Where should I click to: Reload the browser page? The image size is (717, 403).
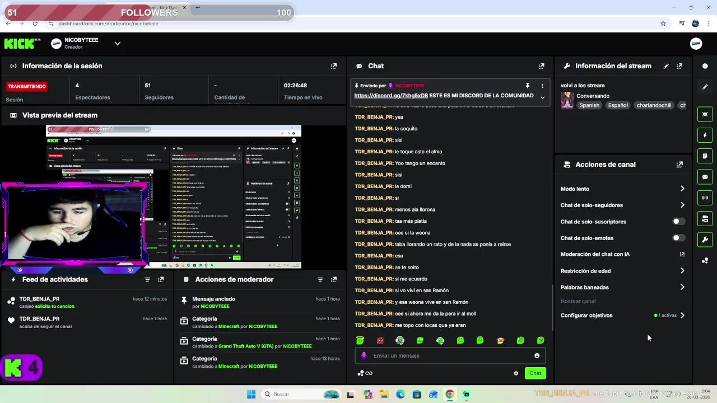tap(35, 24)
